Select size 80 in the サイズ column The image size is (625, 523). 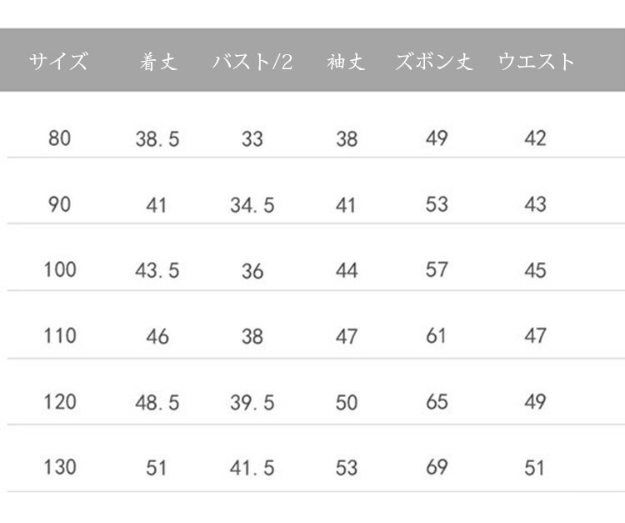60,138
